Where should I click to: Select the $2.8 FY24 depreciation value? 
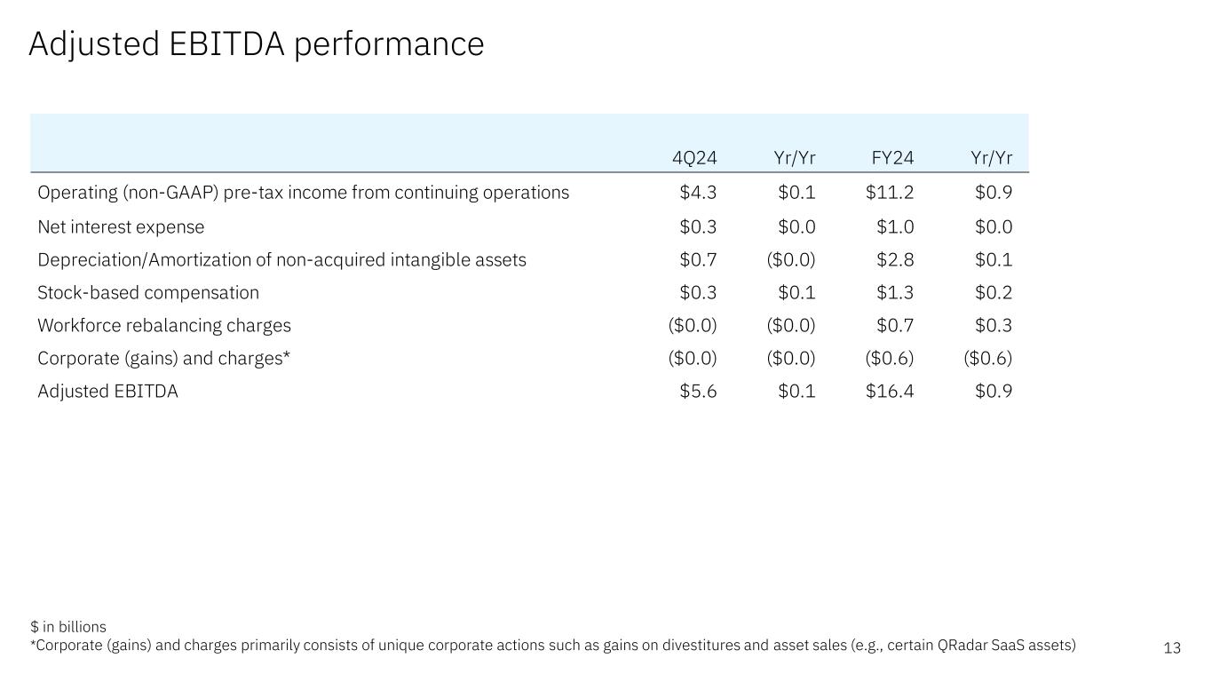pyautogui.click(x=895, y=259)
